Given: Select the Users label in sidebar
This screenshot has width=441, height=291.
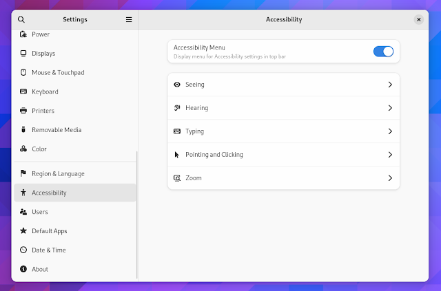Looking at the screenshot, I should pos(40,212).
